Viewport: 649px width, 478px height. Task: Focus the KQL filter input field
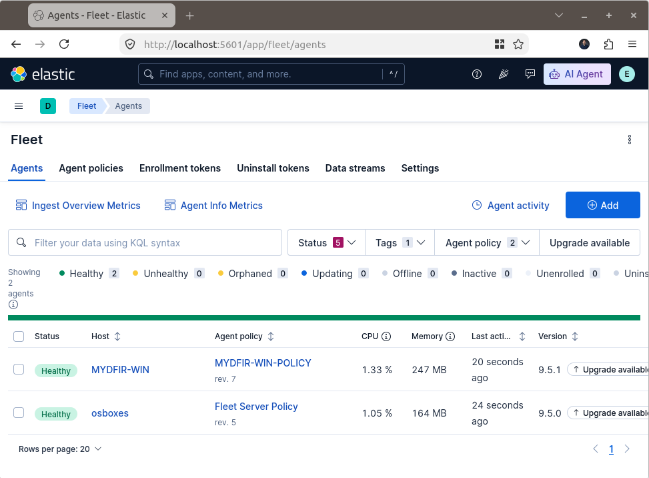point(145,243)
